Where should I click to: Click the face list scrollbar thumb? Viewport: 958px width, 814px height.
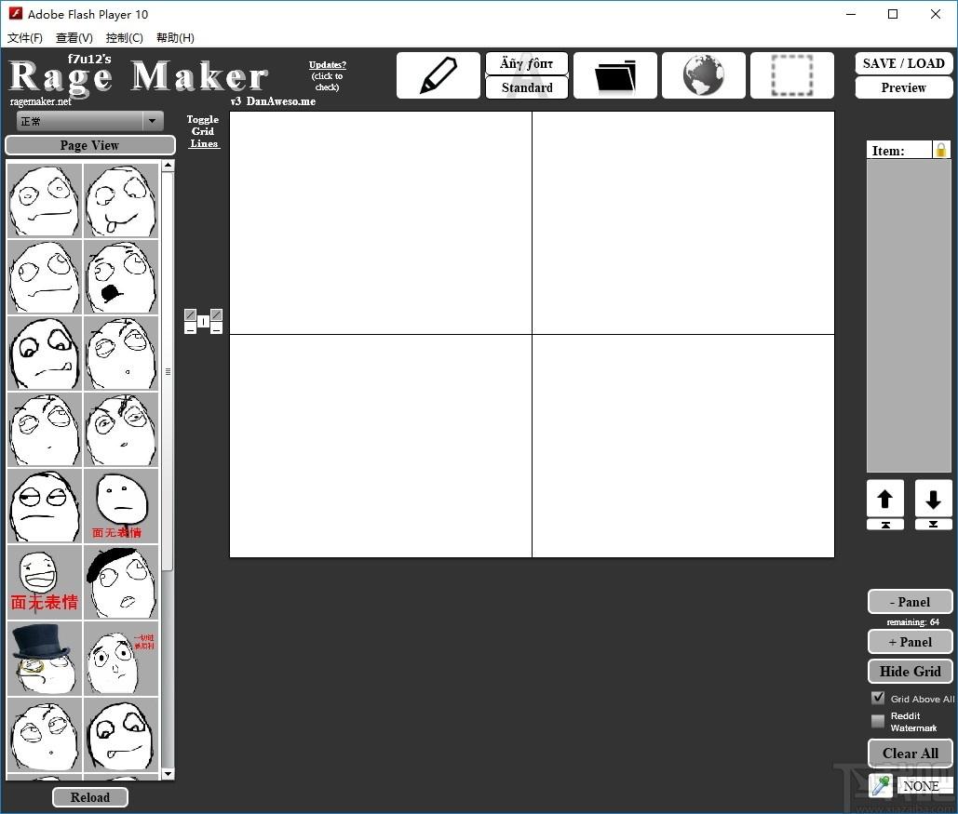click(x=168, y=371)
